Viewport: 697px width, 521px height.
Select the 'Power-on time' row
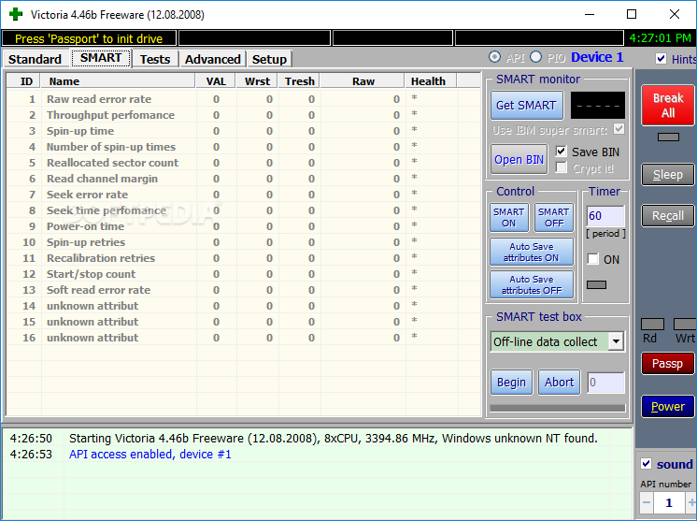(x=244, y=226)
